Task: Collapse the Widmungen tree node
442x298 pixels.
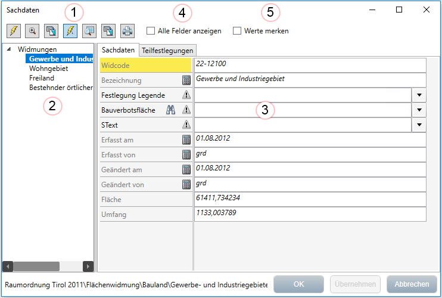Action: coord(8,49)
